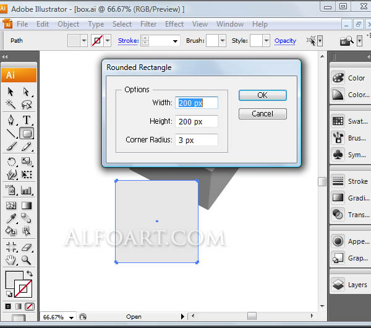Open Adobe Bridge from control bar
Image resolution: width=371 pixels, height=328 pixels.
click(x=346, y=41)
